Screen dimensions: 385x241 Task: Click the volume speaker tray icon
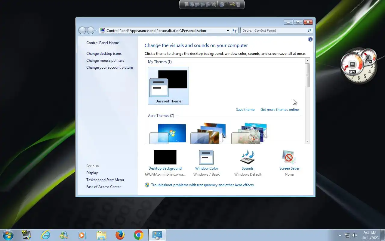355,235
